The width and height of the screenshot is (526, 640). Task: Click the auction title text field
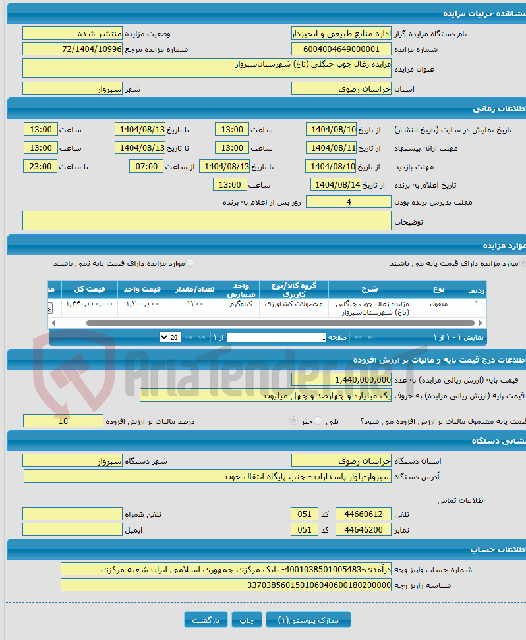coord(207,68)
